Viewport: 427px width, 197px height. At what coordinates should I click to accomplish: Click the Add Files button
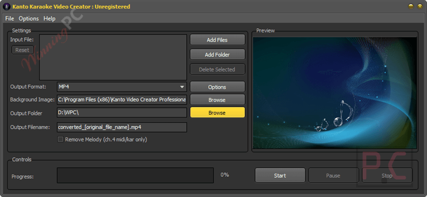coord(217,40)
